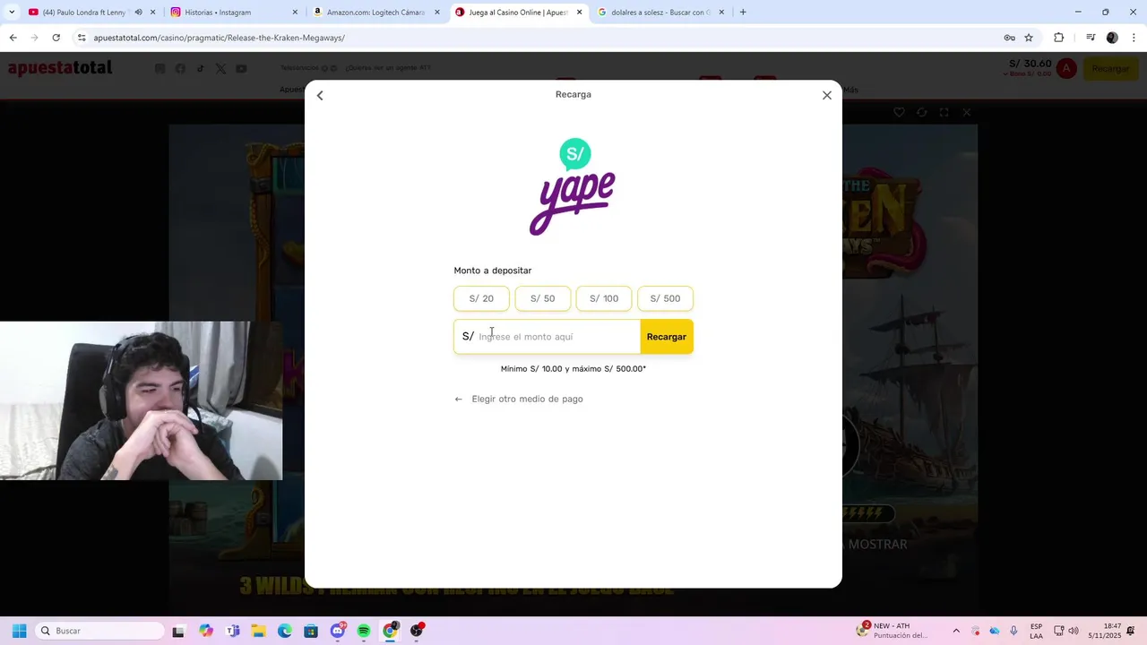1147x645 pixels.
Task: Switch to the Amazon Logitech Cámara tab
Action: point(375,13)
